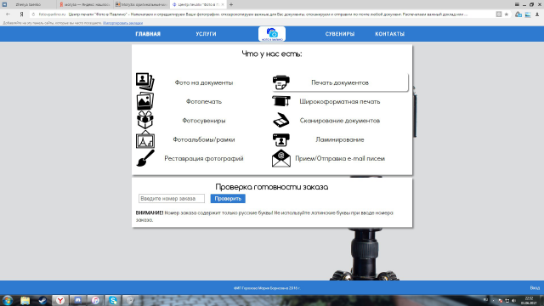Open the ГЛАВНАЯ page in navigation
The height and width of the screenshot is (306, 544).
coord(148,34)
